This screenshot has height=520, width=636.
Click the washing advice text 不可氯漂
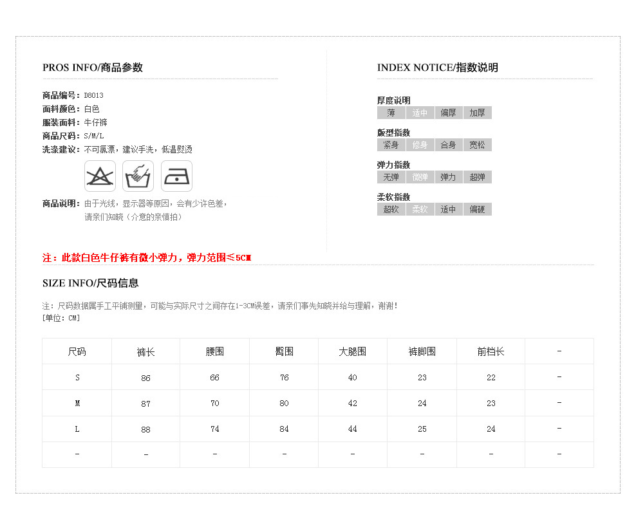99,149
